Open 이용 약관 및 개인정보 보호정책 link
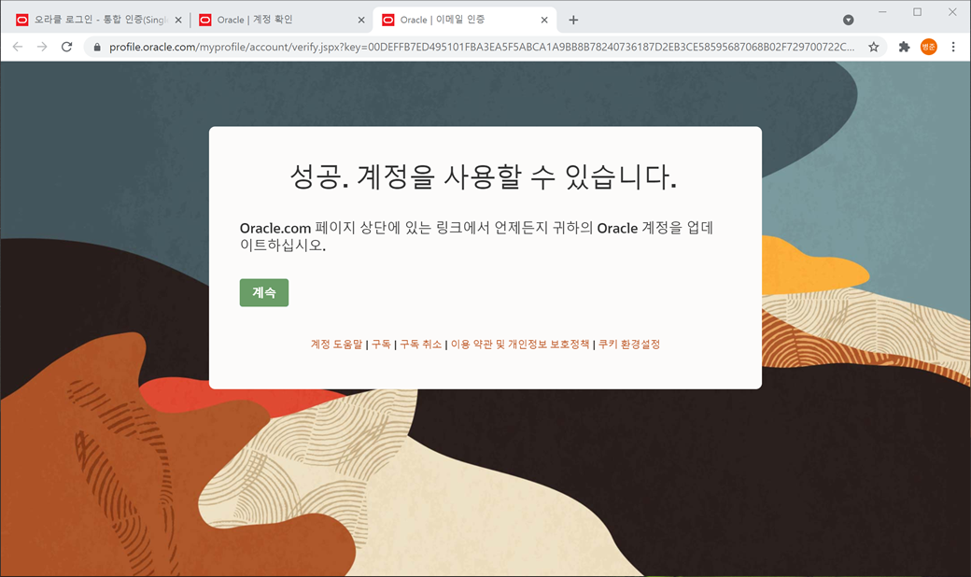The width and height of the screenshot is (971, 577). pyautogui.click(x=519, y=345)
